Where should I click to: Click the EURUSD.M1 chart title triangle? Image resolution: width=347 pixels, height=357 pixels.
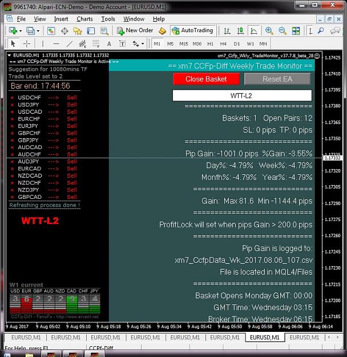9,55
